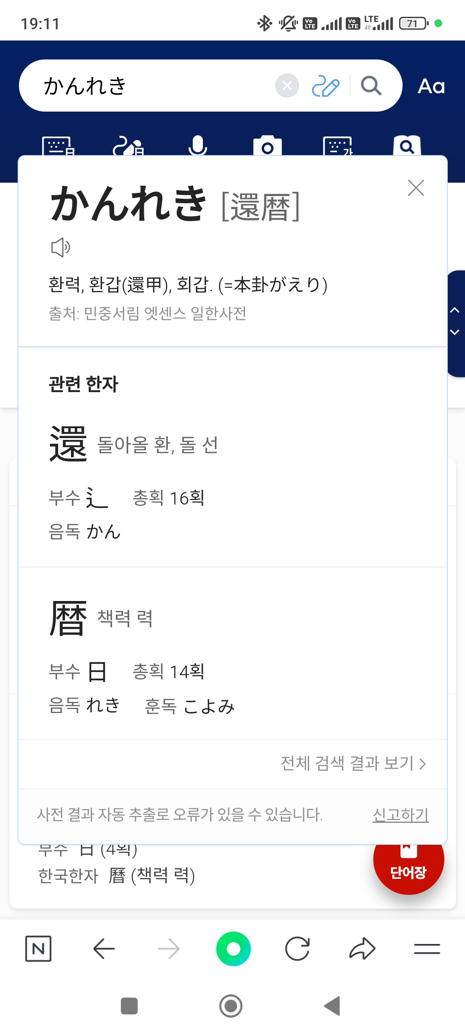The height and width of the screenshot is (1034, 465).
Task: Open 전체 검색 결과 보기 link
Action: 353,763
